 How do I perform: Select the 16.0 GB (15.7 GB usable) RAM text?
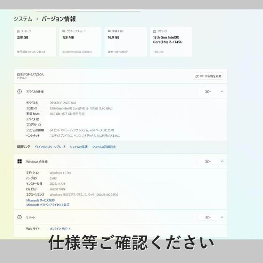tap(67, 114)
